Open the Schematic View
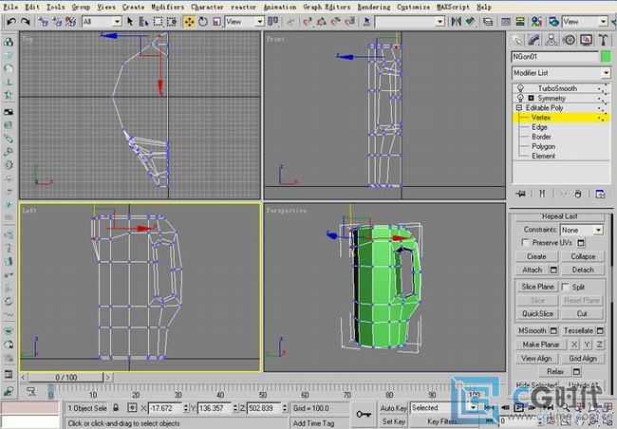Screen dimensions: 617x429 point(520,22)
